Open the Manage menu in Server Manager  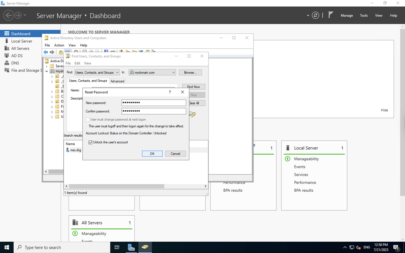(347, 15)
